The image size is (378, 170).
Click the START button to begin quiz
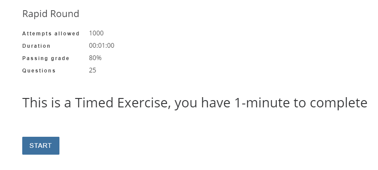click(41, 146)
